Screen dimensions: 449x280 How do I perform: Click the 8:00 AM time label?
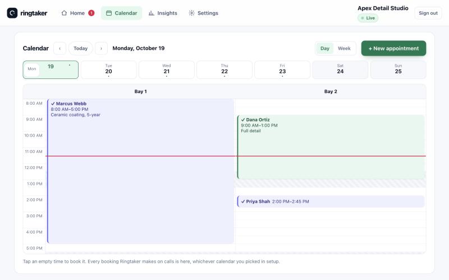click(34, 104)
